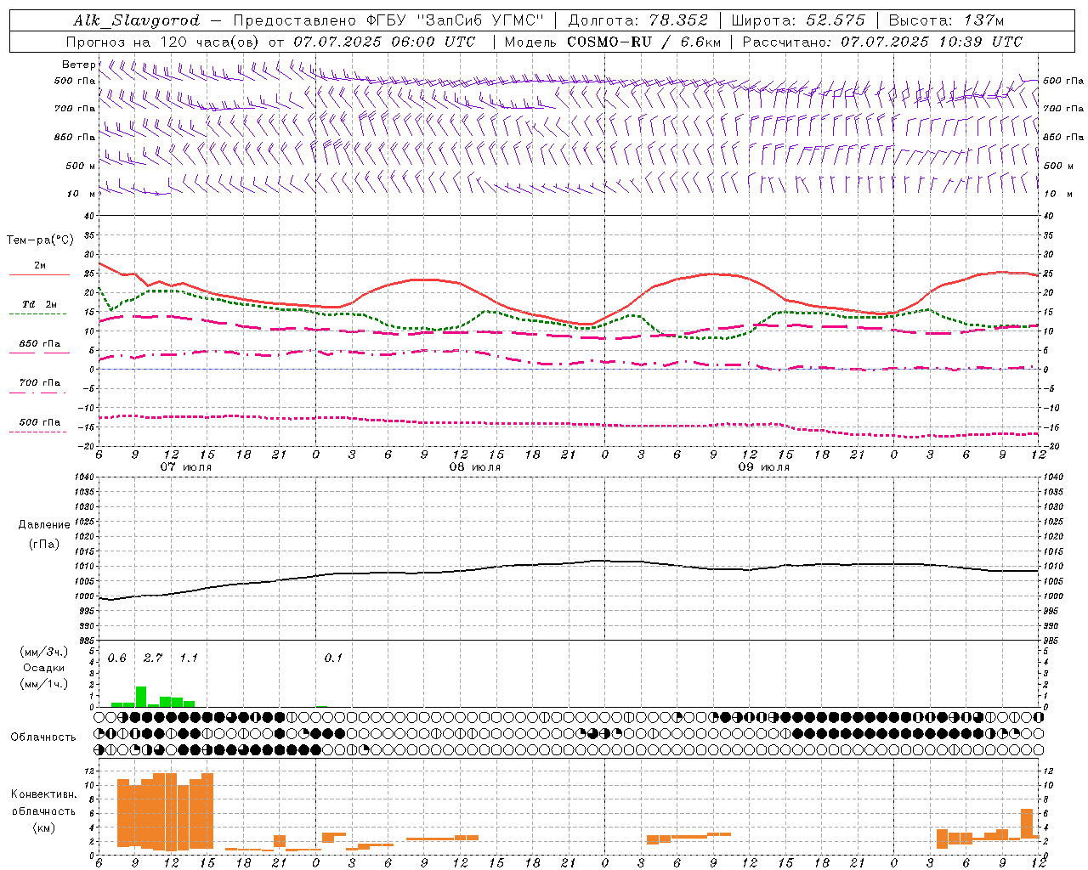Click the '(км)' unit label under облачность
The width and height of the screenshot is (1088, 870).
[x=43, y=827]
